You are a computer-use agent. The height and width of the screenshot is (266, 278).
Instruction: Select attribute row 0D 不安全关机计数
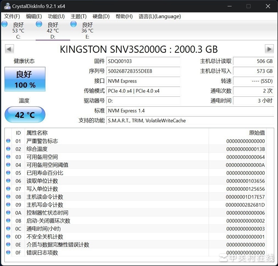coord(136,237)
